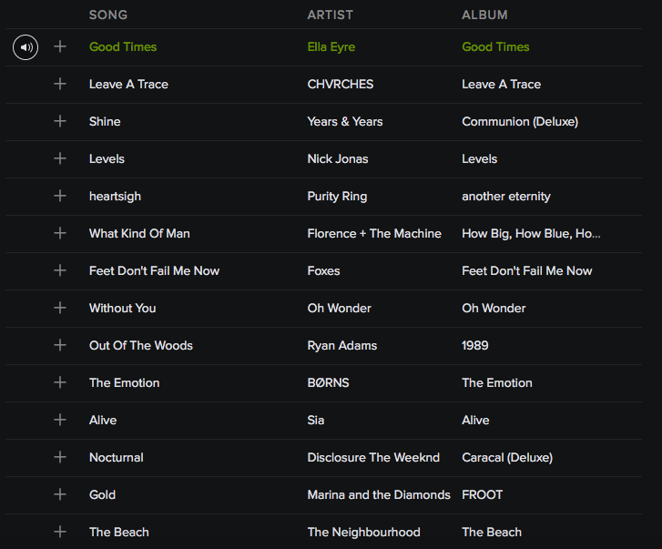The height and width of the screenshot is (549, 662).
Task: Open artist Marina and the Diamonds
Action: pos(379,494)
